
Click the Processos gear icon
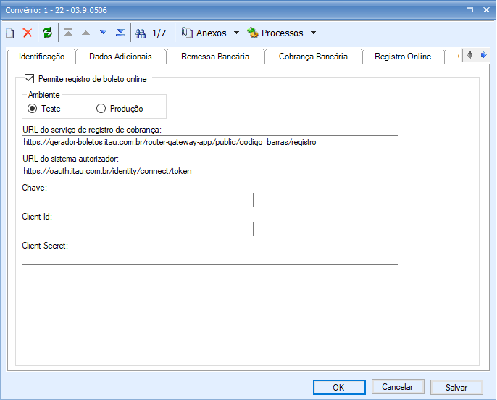pos(253,33)
